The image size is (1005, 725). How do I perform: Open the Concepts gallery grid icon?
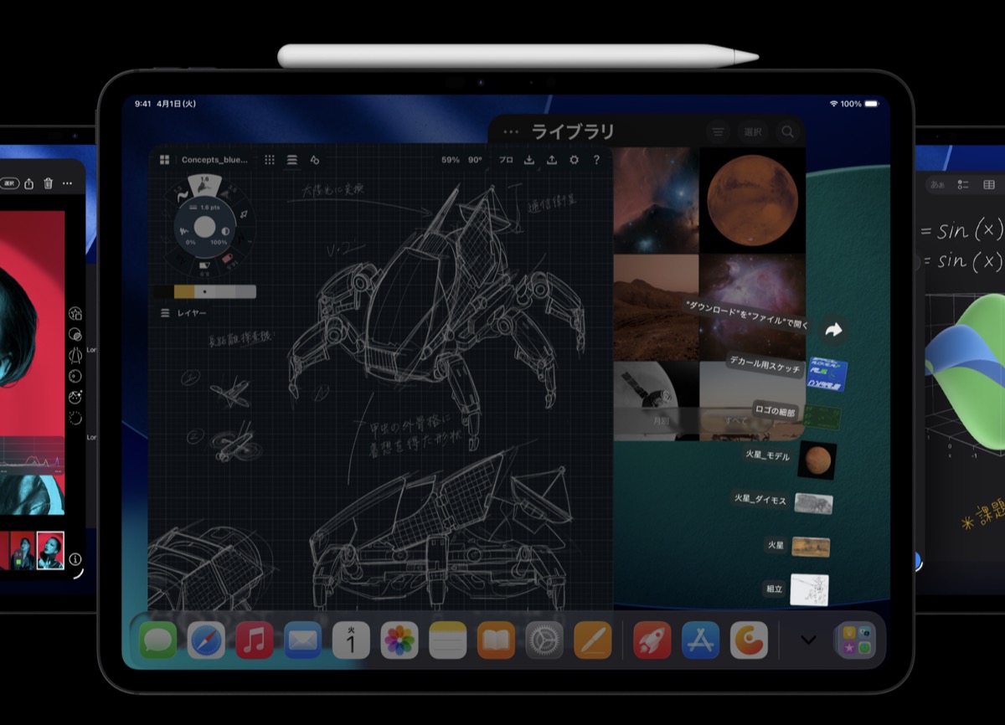coord(164,160)
